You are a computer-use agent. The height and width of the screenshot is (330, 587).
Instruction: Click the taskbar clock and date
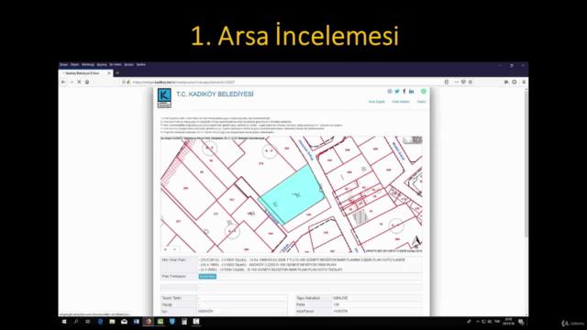[x=508, y=322]
